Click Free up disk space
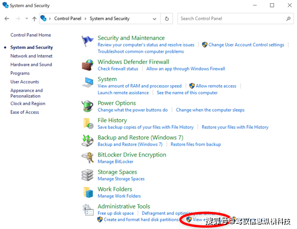 pyautogui.click(x=116, y=213)
